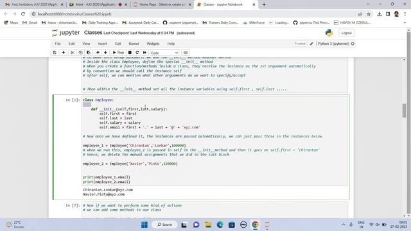Open the command palette keyboard icon
This screenshot has width=411, height=231.
186,53
